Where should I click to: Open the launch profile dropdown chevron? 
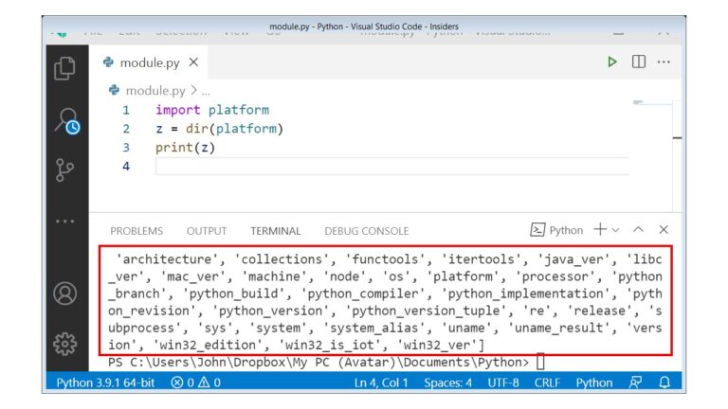coord(615,230)
